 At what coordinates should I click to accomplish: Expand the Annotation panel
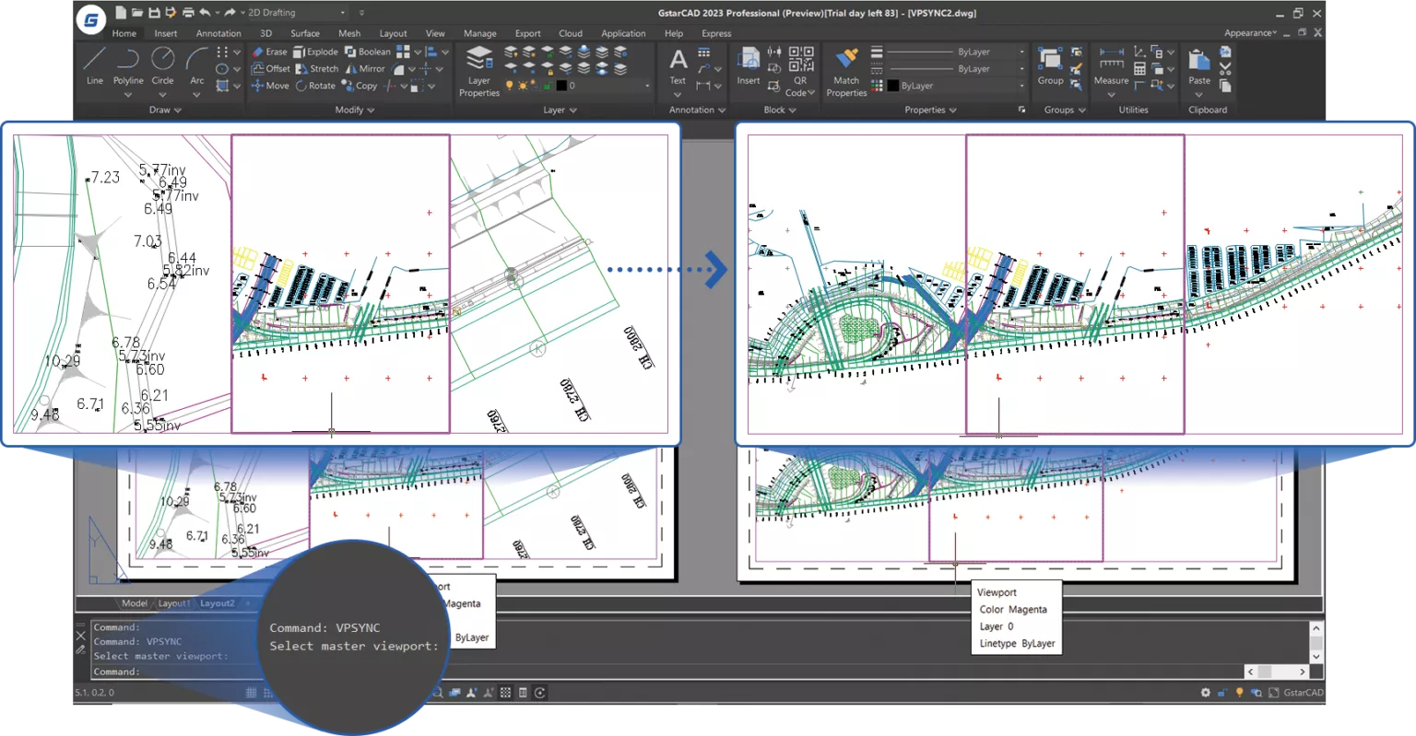[697, 110]
